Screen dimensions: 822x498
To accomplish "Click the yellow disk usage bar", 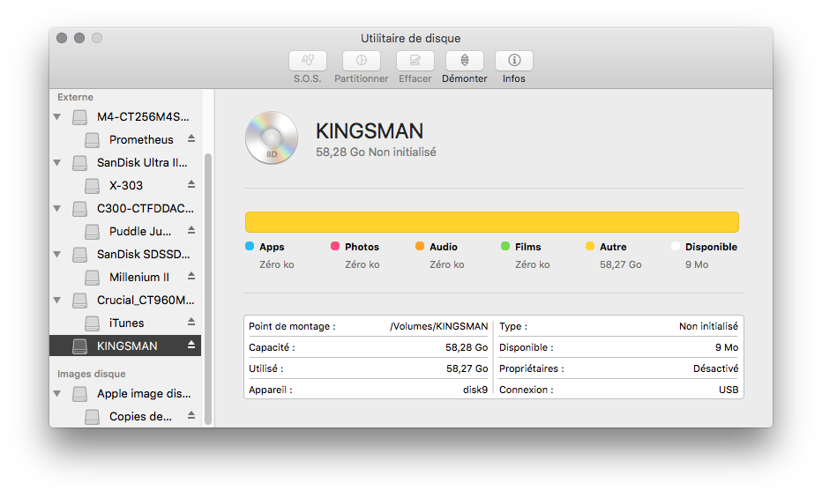I will pos(492,222).
